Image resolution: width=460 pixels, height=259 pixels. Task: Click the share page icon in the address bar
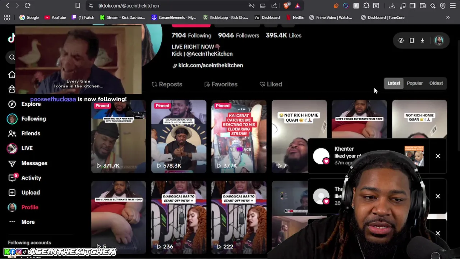274,6
